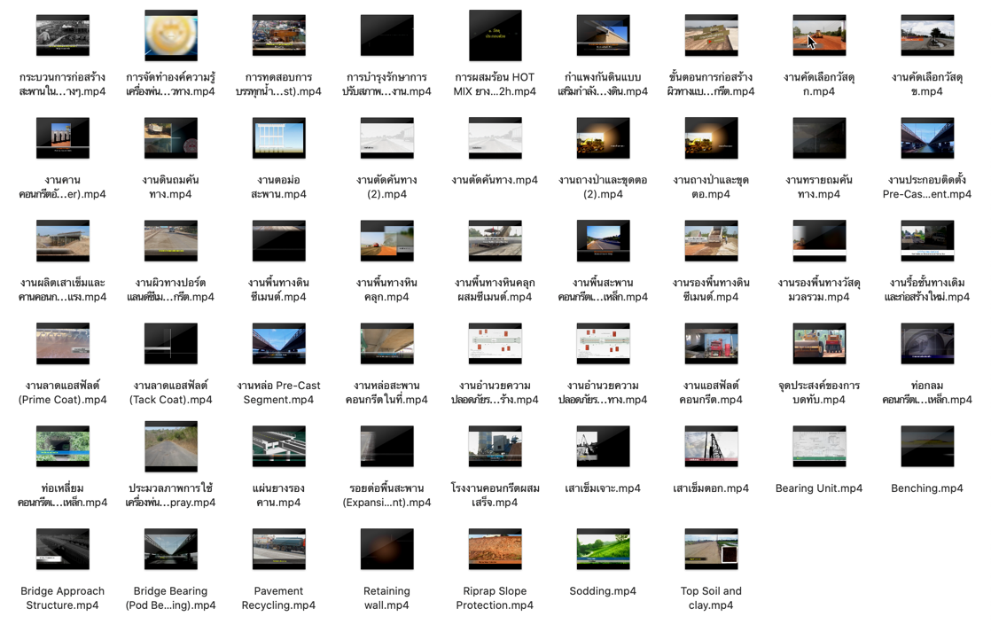Select the file name "งานทรายถมคันทาง.mp4"
991x632 pixels.
pyautogui.click(x=819, y=187)
